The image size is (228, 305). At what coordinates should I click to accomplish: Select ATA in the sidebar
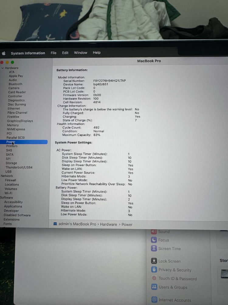tap(12, 72)
